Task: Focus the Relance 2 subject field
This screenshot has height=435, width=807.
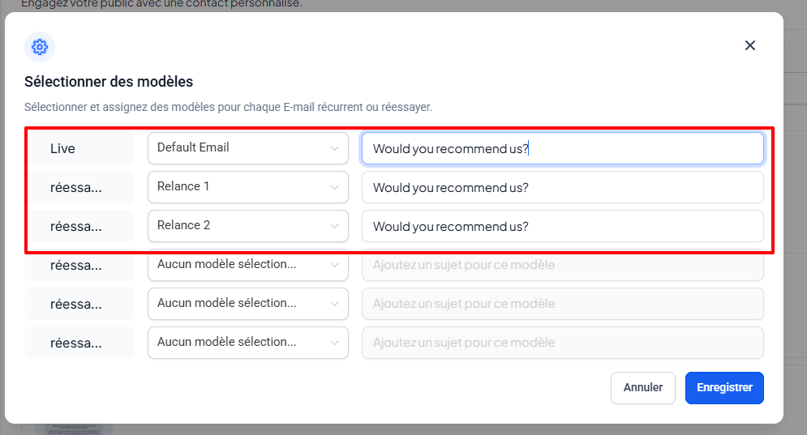Action: [x=562, y=226]
